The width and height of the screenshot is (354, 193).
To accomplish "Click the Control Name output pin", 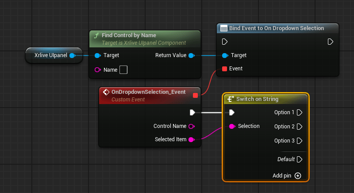I will click(x=192, y=127).
